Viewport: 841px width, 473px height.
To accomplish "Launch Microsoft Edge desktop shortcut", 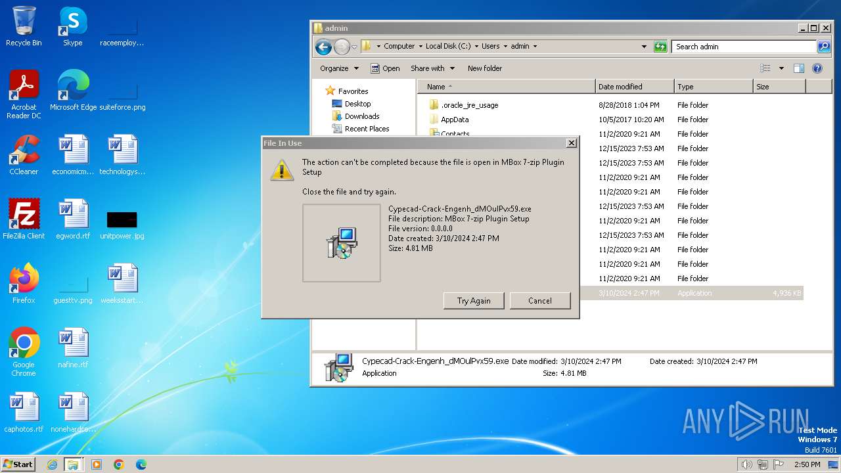I will [x=73, y=91].
